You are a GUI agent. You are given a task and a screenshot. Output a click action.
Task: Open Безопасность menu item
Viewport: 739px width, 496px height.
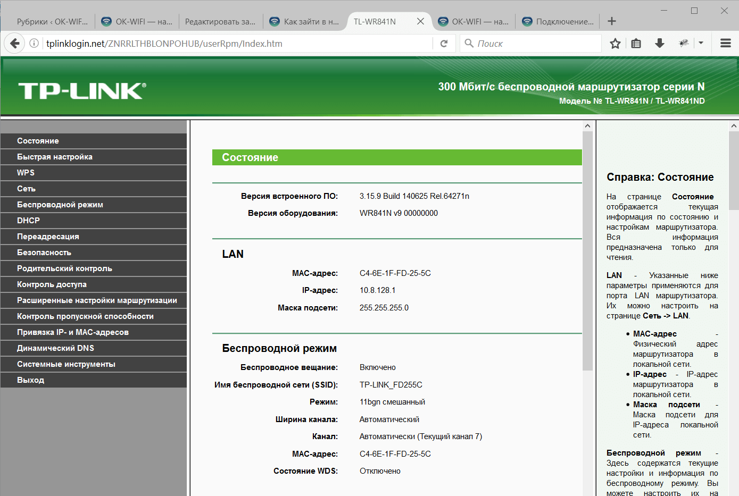[94, 253]
